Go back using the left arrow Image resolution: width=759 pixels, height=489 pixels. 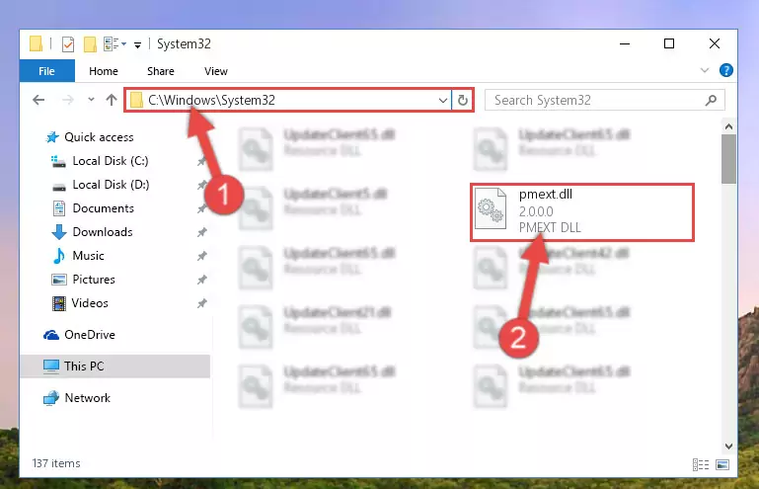pos(38,101)
